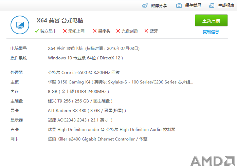Click the Weibo share icon

pos(145,5)
